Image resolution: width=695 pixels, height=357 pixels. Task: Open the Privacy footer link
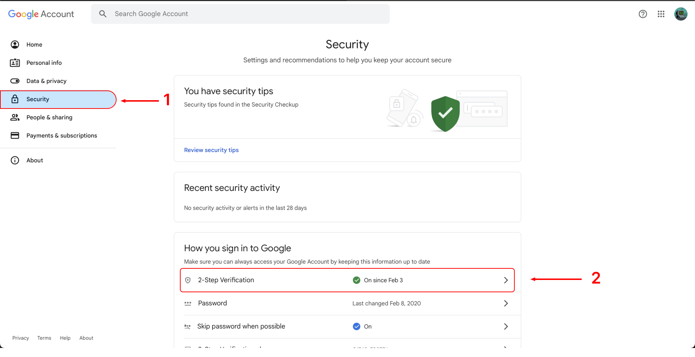coord(21,338)
